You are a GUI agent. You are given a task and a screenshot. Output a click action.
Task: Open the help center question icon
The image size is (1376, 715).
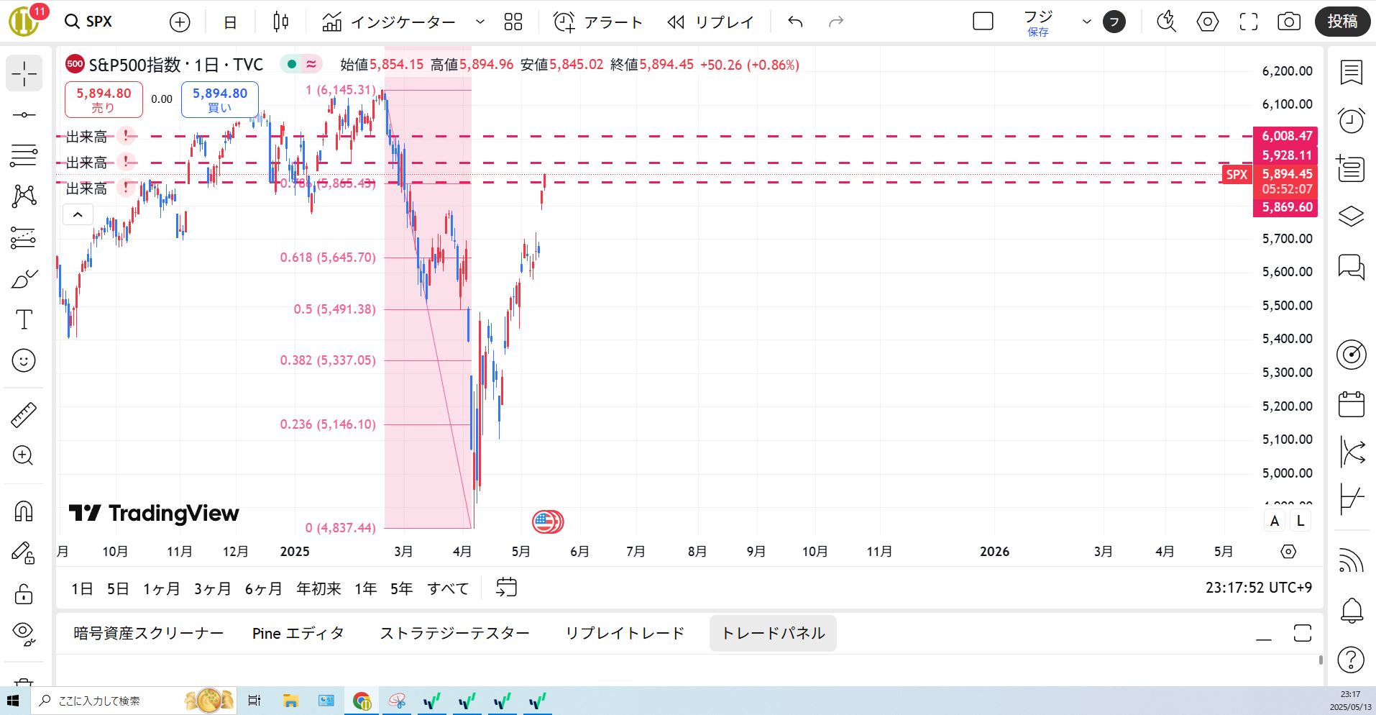tap(1352, 659)
